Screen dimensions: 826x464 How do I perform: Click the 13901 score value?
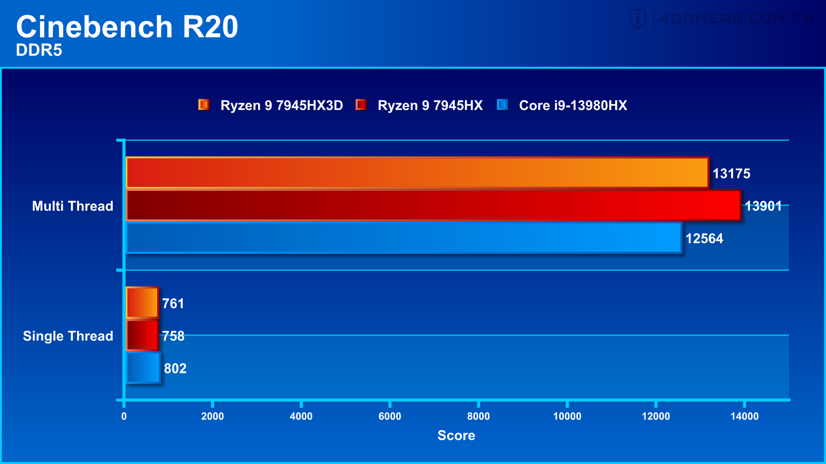click(763, 206)
